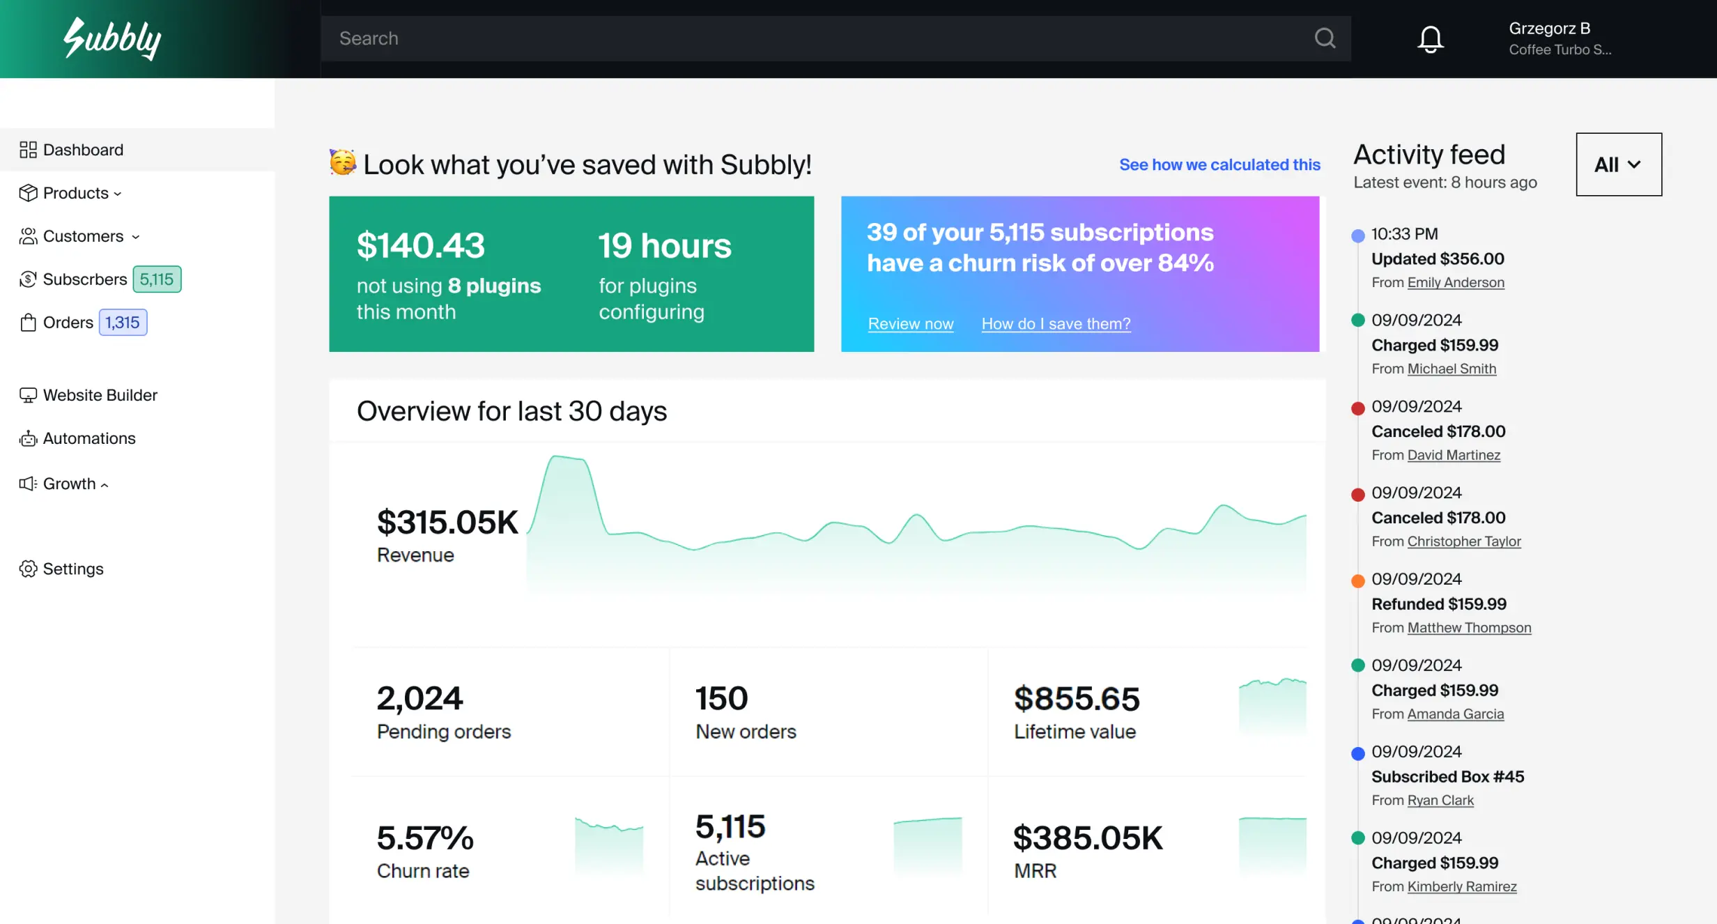Click the revenue line chart
This screenshot has height=924, width=1717.
(x=916, y=524)
